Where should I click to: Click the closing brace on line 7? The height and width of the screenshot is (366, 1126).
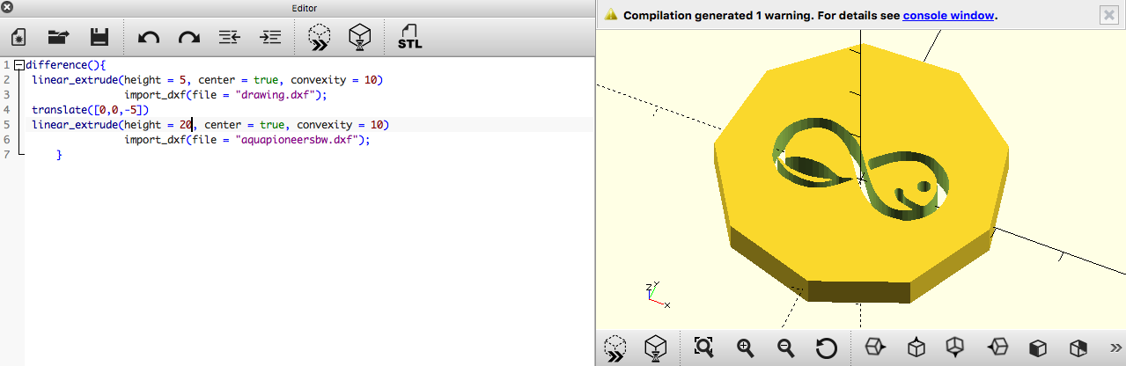click(x=59, y=155)
